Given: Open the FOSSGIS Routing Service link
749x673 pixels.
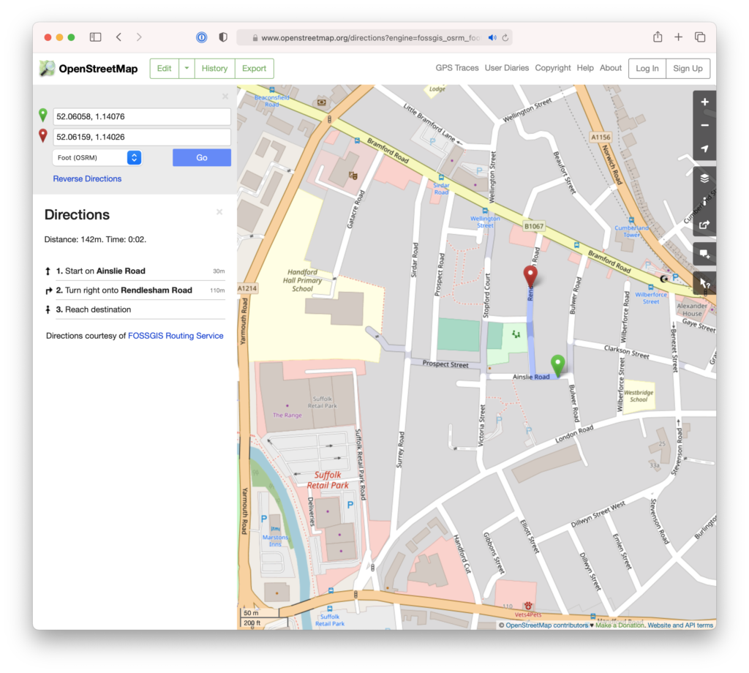Looking at the screenshot, I should point(176,336).
